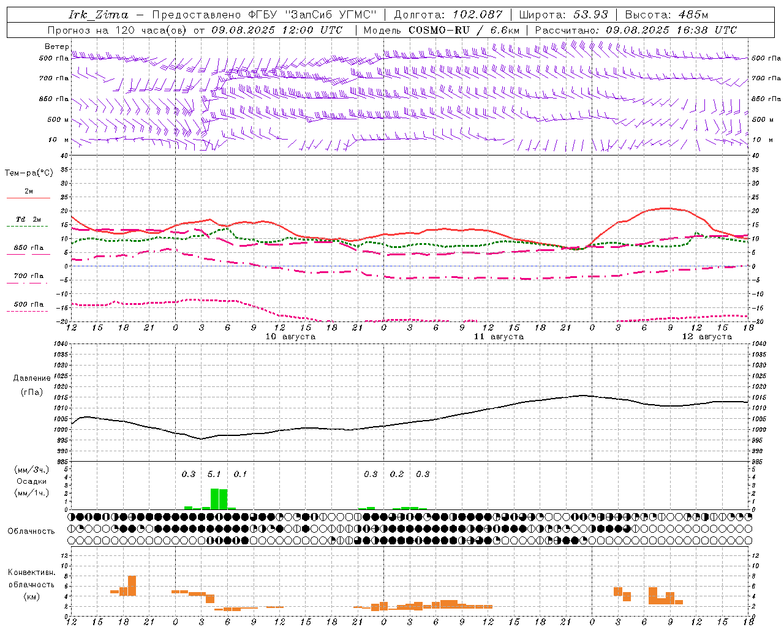Click the Конвективн. convective cloudiness label
Viewport: 784px width, 627px height.
(x=32, y=573)
